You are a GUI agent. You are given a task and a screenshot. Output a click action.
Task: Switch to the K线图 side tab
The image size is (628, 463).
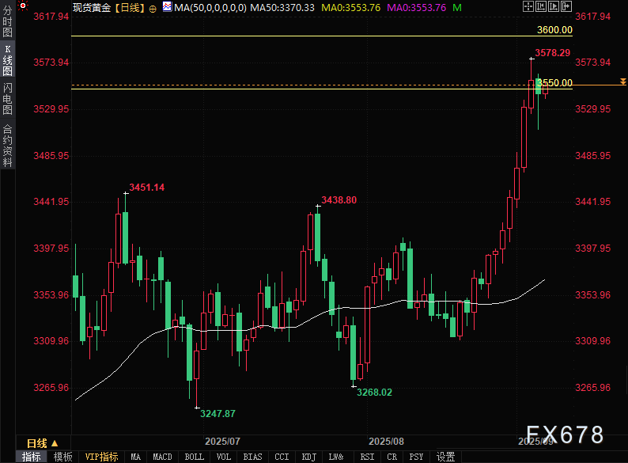(x=7, y=59)
